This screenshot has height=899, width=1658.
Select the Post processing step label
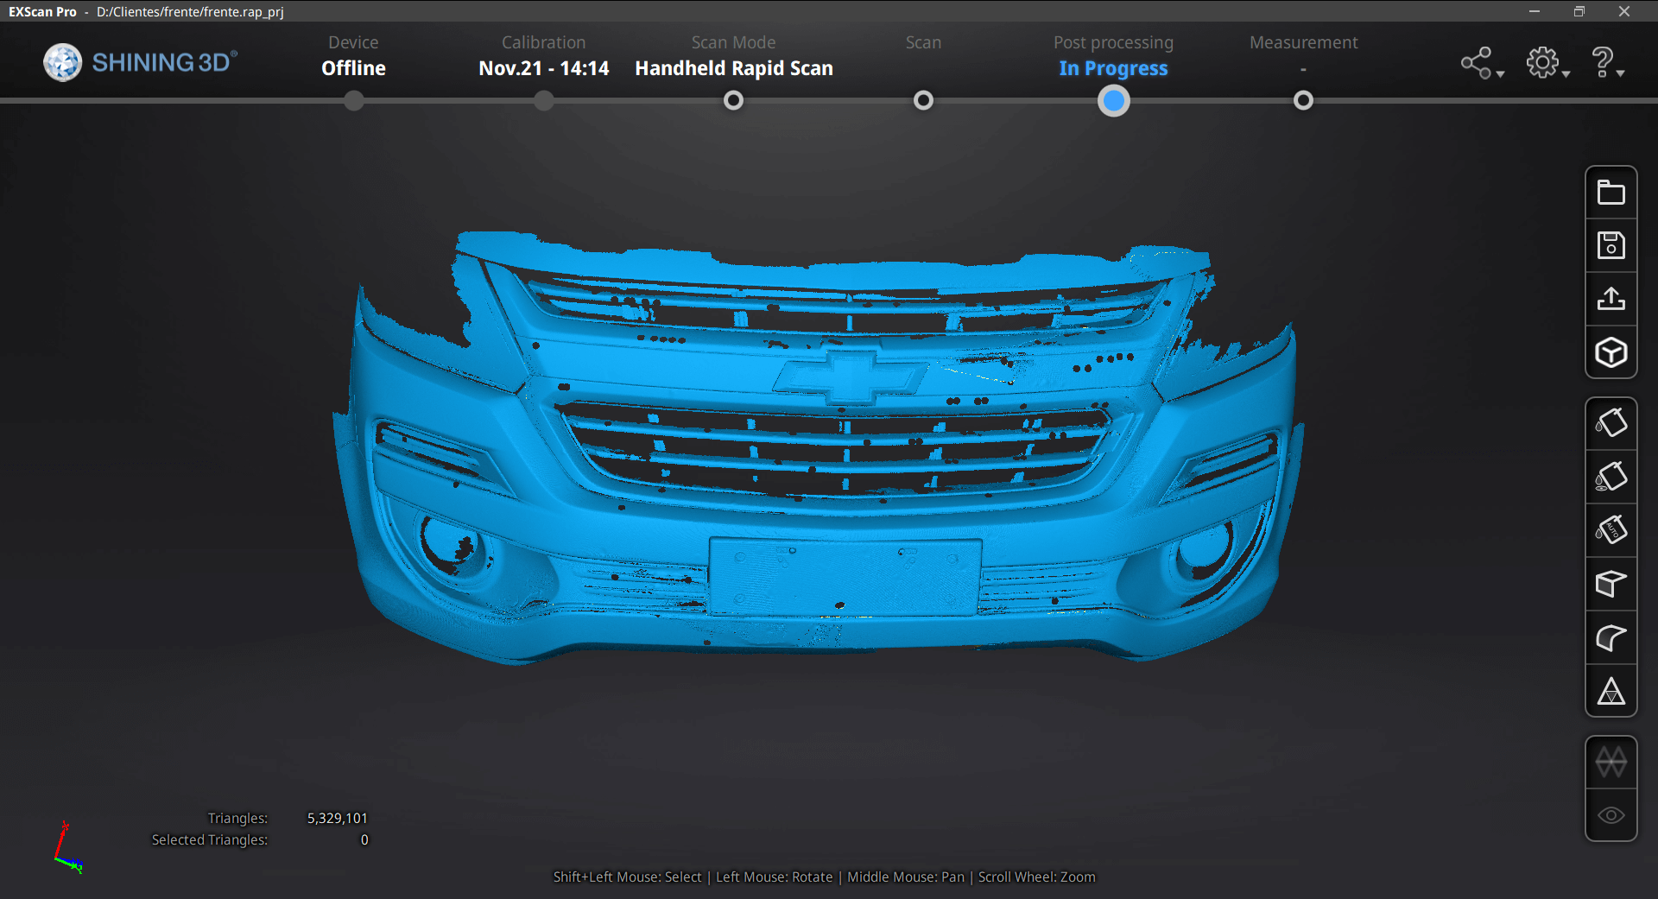1113,42
